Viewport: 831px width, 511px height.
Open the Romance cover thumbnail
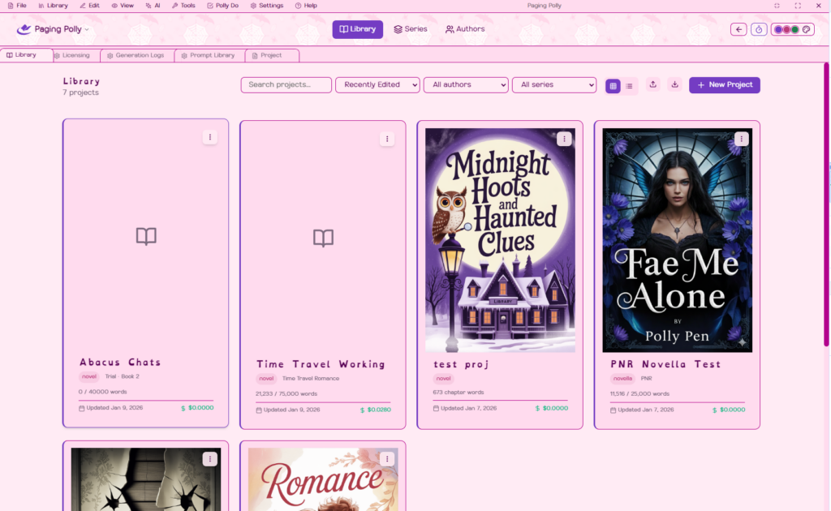[323, 479]
